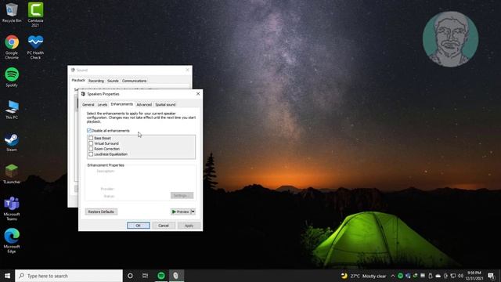501x282 pixels.
Task: Tick the Virtual Surround checkbox
Action: pos(91,143)
